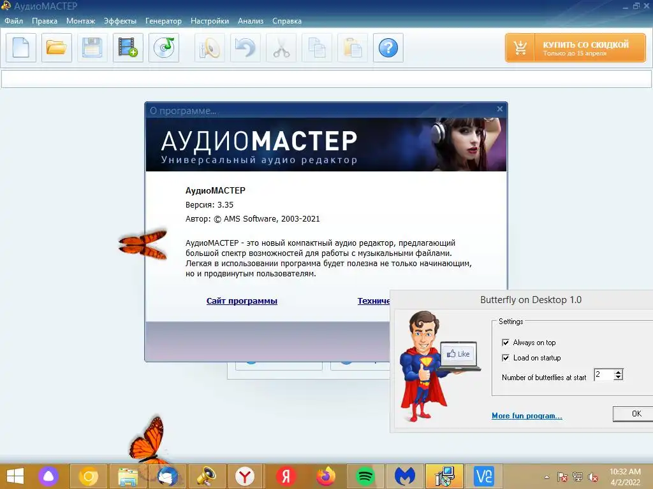
Task: Switch to АудиоМАСТЕР megaphone taskbar icon
Action: (207, 476)
